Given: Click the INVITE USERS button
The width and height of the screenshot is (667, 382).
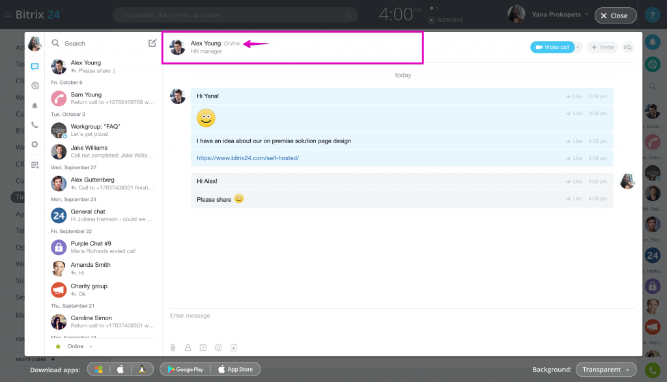Looking at the screenshot, I should (35, 359).
